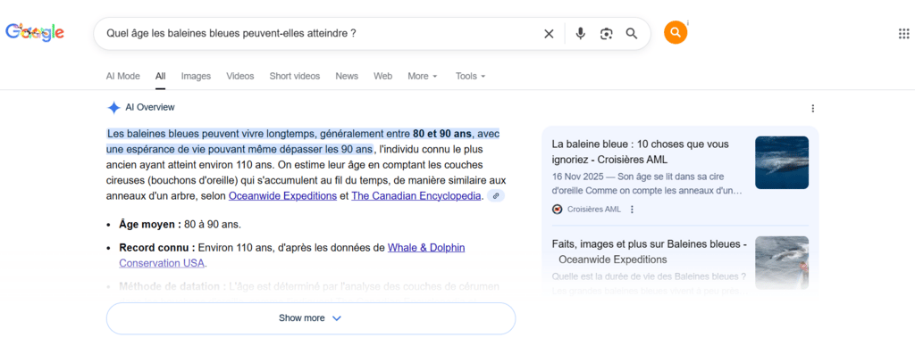915x346 pixels.
Task: Open 'La baleine bleue : 10 choses' article
Action: coord(640,152)
